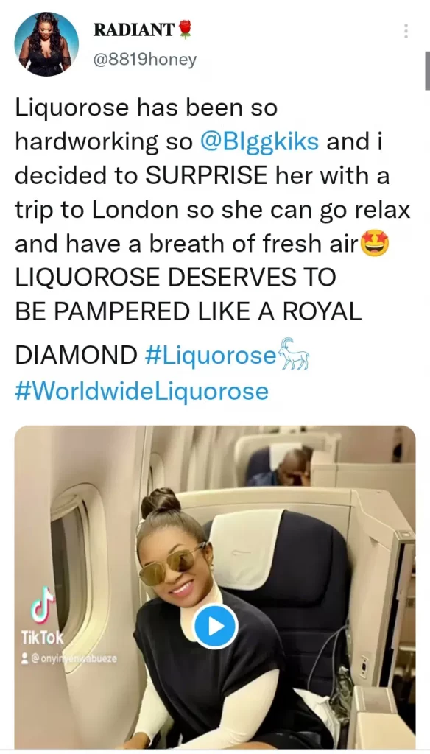Image resolution: width=430 pixels, height=754 pixels.
Task: Click the word SURPRISE in the tweet
Action: (x=206, y=175)
